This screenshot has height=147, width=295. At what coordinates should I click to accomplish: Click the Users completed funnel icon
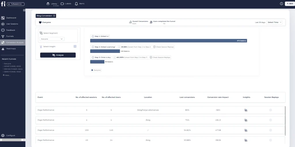click(151, 22)
